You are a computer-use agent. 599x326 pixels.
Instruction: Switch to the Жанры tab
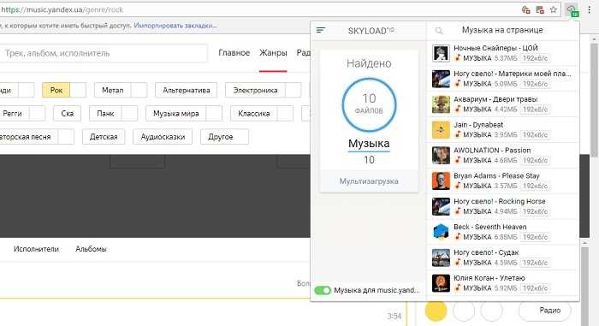(x=273, y=53)
